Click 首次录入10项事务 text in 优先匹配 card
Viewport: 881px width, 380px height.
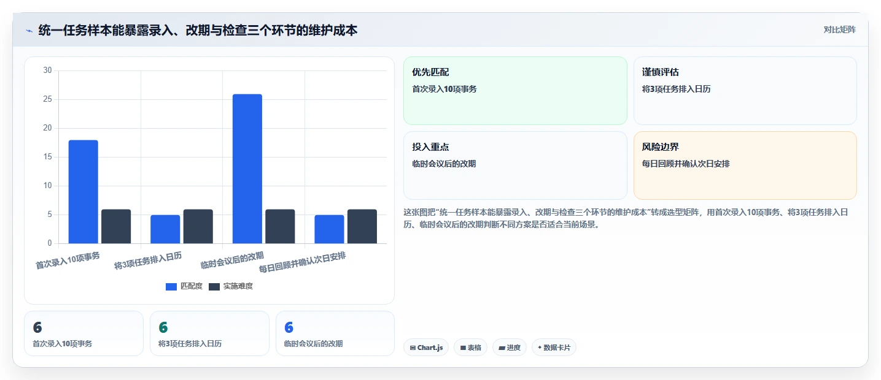[x=444, y=89]
